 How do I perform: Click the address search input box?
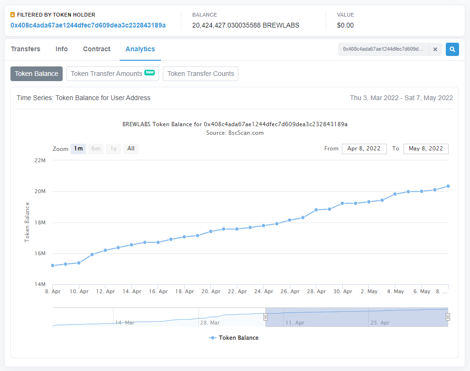[384, 49]
